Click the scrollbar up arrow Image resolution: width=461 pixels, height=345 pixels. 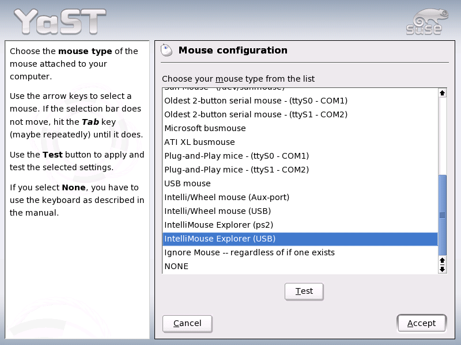442,92
